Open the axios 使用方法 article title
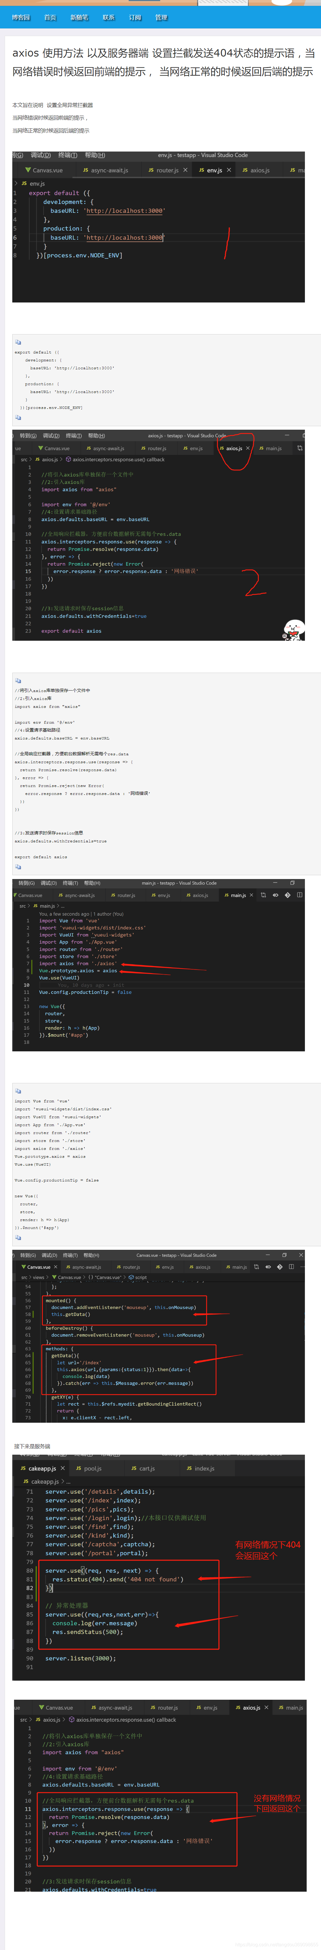The height and width of the screenshot is (1950, 321). pos(163,62)
